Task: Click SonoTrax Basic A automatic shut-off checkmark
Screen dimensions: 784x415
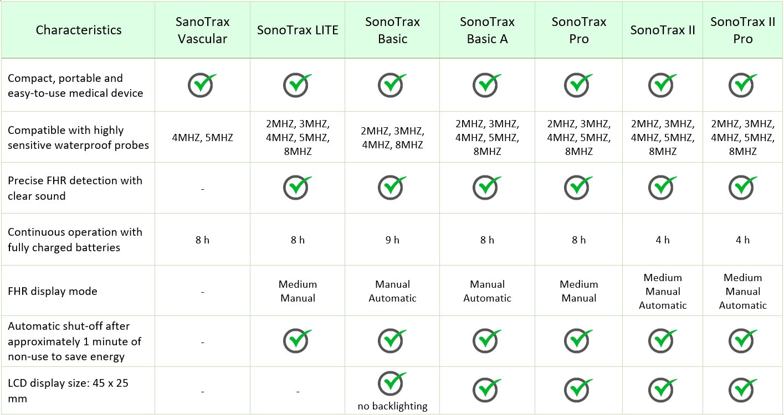Action: click(487, 341)
